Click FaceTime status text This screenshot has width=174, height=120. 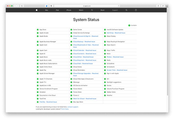pyautogui.click(x=43, y=99)
